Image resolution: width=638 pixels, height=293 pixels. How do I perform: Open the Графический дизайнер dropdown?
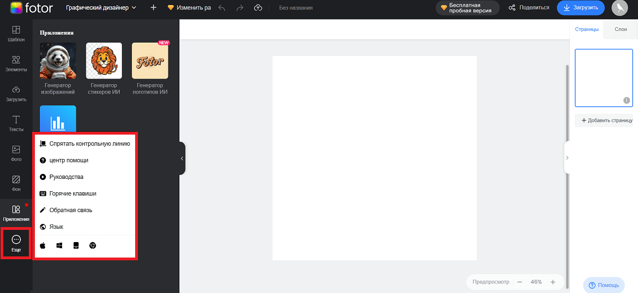tap(101, 7)
